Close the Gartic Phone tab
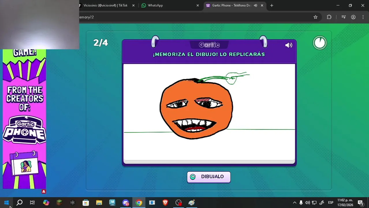The image size is (369, 208). [x=262, y=5]
